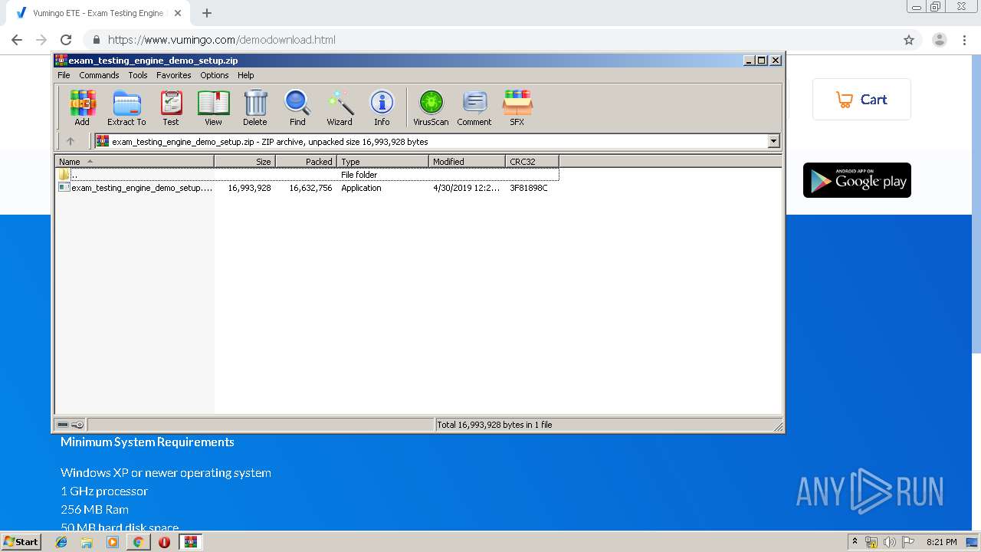Click the Action Center flag icon

(907, 542)
